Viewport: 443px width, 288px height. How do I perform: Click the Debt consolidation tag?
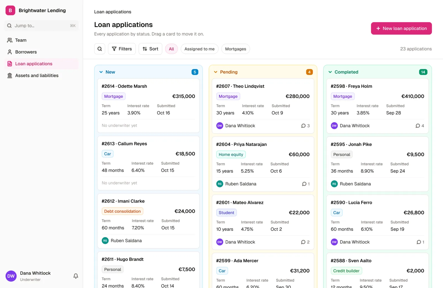pos(122,211)
